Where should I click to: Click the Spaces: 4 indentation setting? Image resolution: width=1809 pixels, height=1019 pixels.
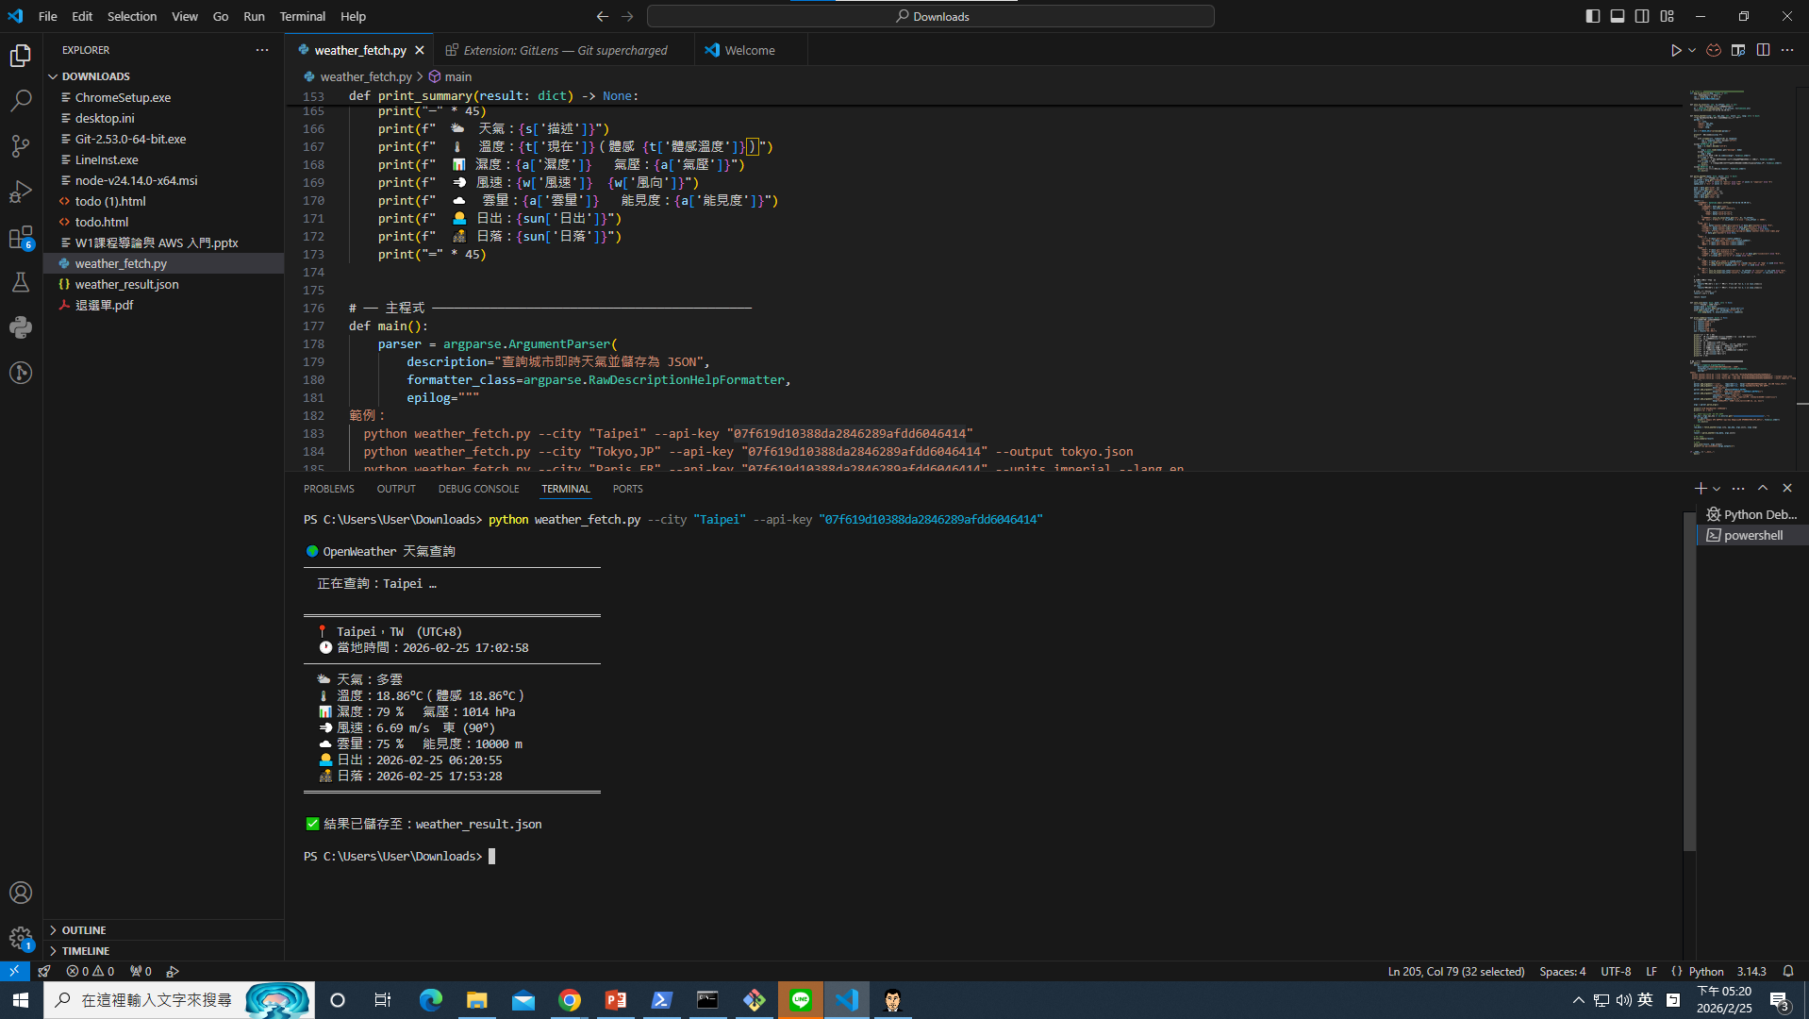[x=1562, y=971]
